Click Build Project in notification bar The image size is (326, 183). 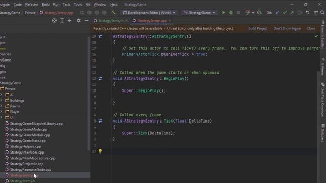pyautogui.click(x=258, y=28)
